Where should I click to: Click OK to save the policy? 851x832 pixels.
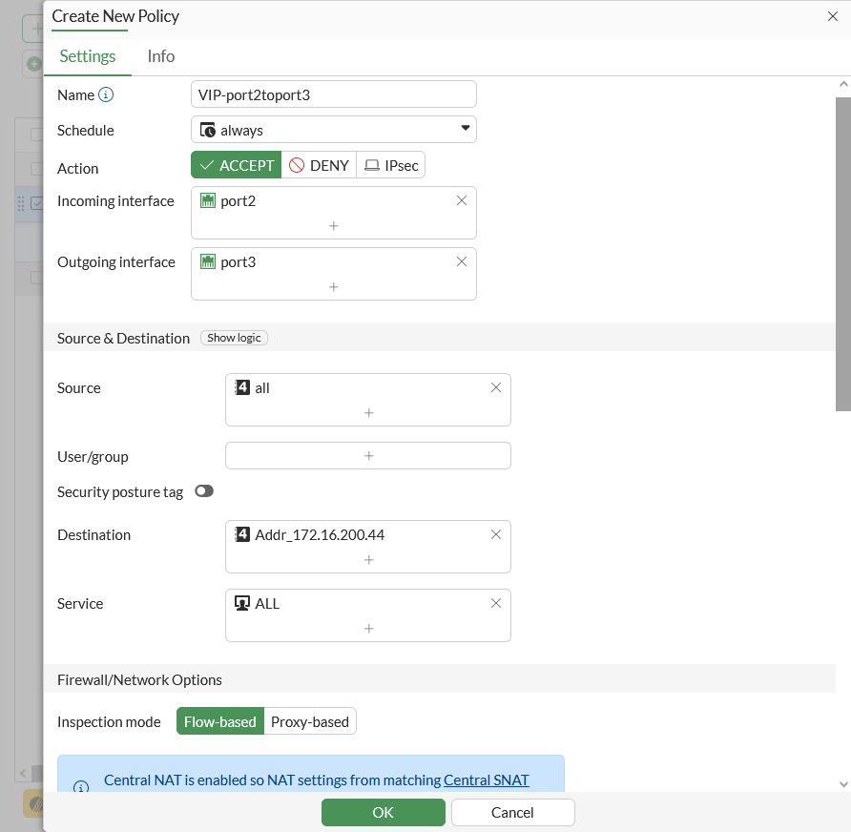pyautogui.click(x=383, y=812)
